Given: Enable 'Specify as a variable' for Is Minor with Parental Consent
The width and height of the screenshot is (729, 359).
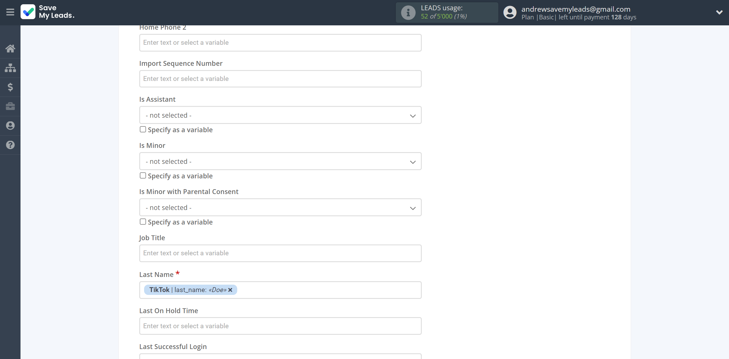Looking at the screenshot, I should coord(142,221).
